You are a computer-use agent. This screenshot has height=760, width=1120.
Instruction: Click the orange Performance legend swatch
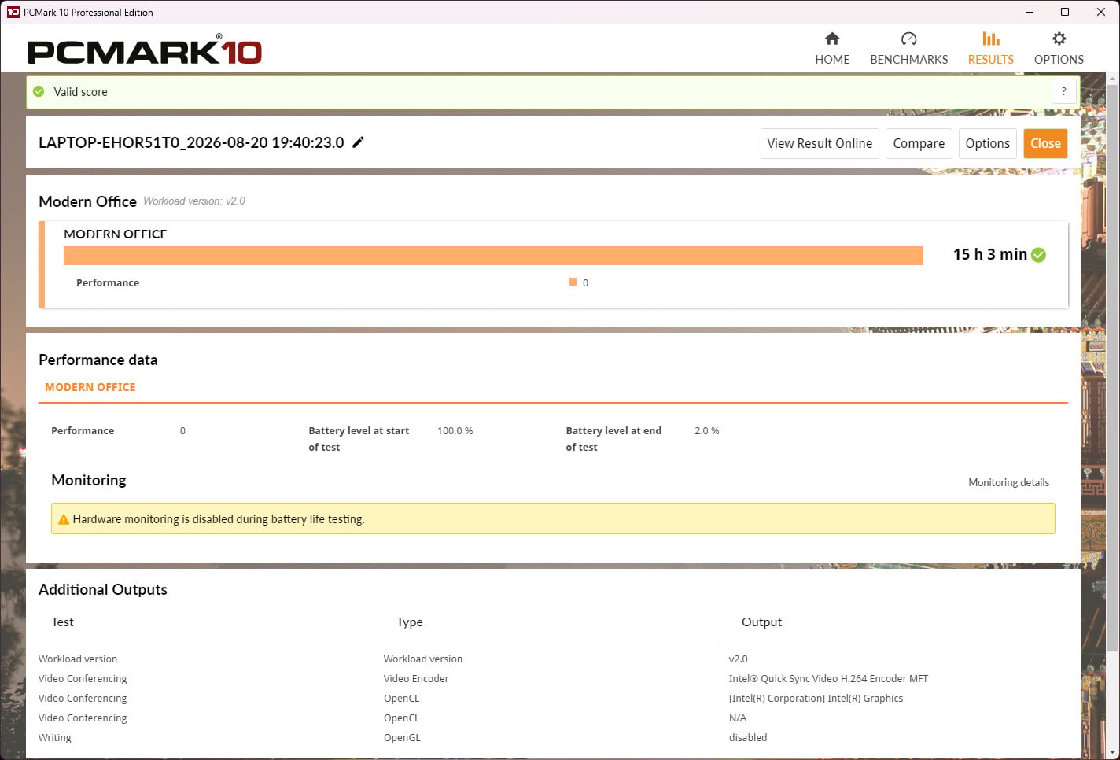pos(573,282)
